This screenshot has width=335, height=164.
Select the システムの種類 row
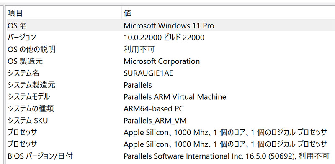click(171, 109)
